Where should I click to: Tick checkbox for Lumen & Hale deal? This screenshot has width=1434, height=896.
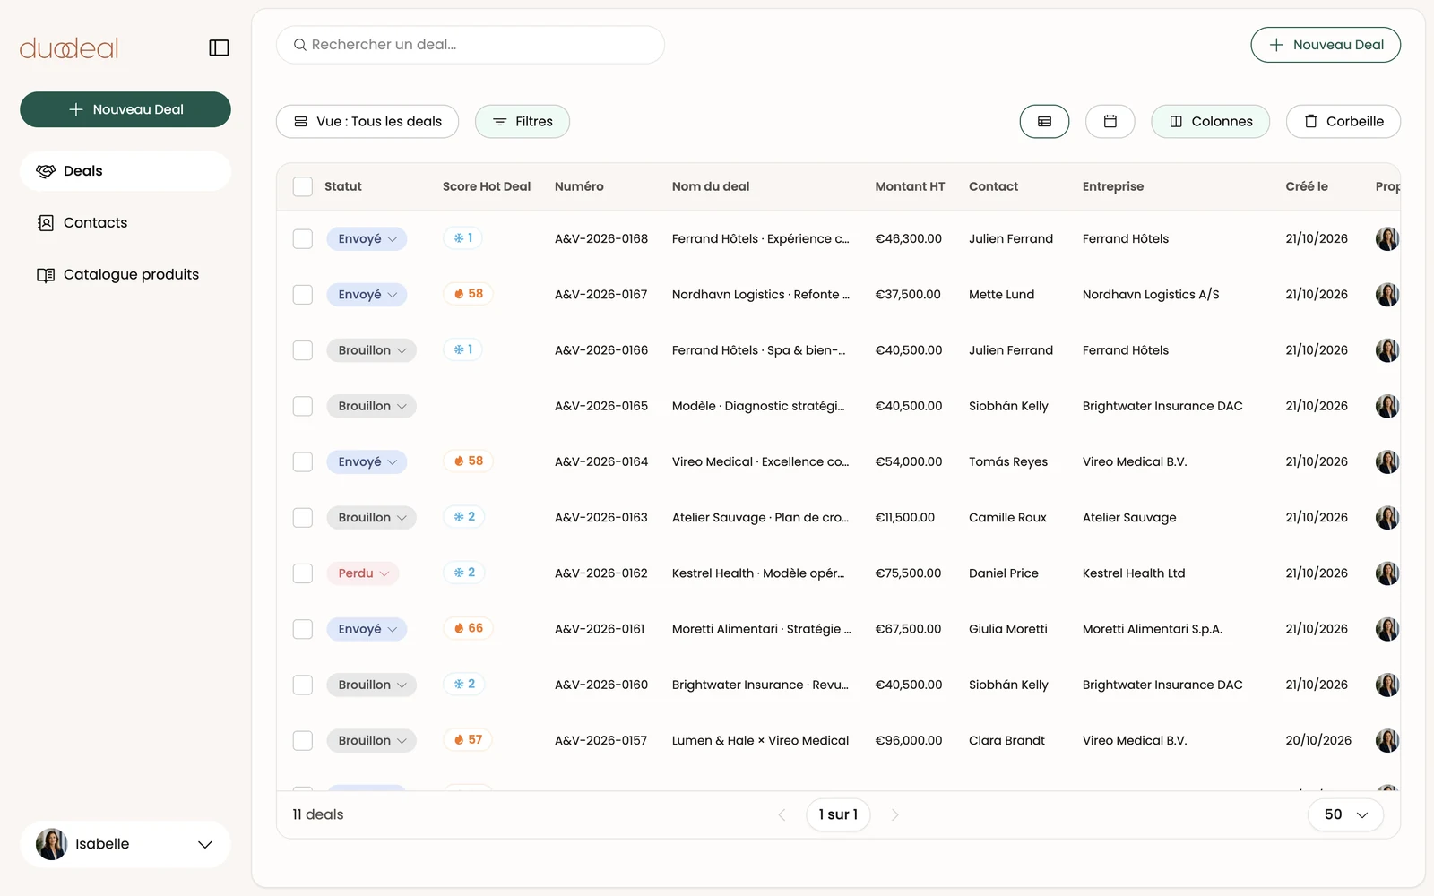(x=303, y=741)
